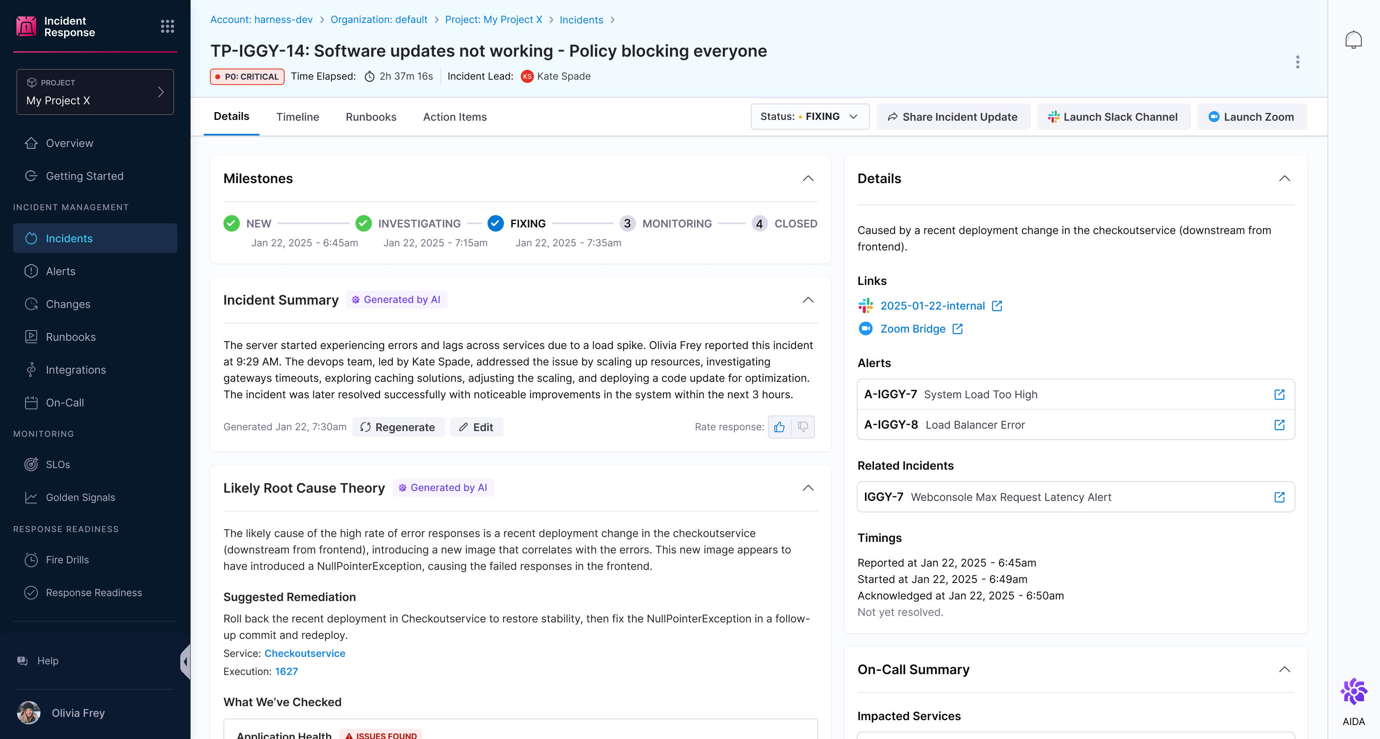Expand the My Project X project selector
The width and height of the screenshot is (1380, 739).
pyautogui.click(x=95, y=92)
